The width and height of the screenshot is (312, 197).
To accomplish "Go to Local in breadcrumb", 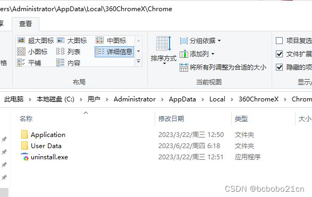I will coord(217,99).
